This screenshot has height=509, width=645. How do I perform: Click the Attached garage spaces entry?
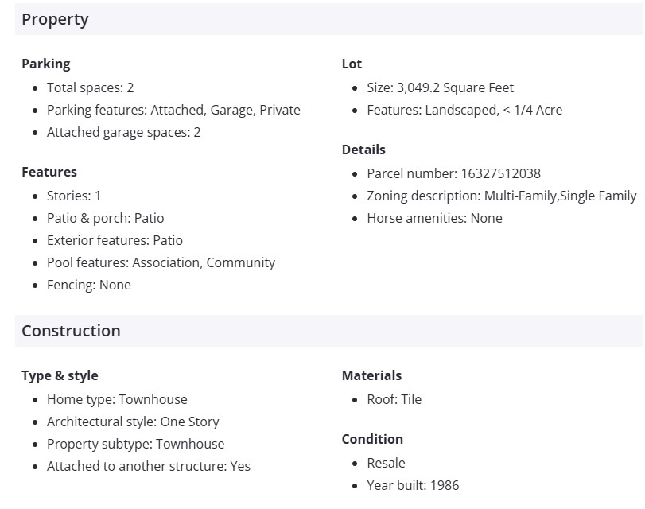point(123,132)
